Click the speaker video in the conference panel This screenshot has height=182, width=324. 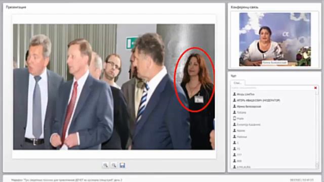(x=275, y=39)
